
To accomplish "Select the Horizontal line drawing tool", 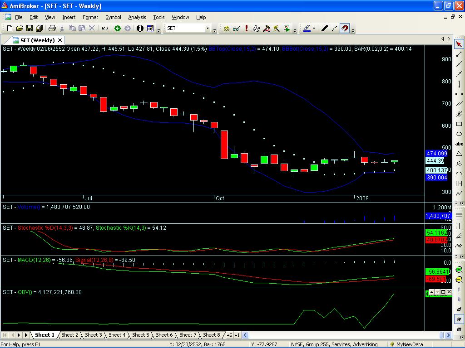I will (459, 94).
